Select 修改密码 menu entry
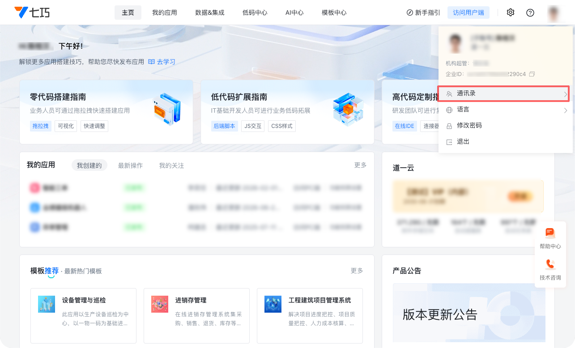 (x=505, y=126)
